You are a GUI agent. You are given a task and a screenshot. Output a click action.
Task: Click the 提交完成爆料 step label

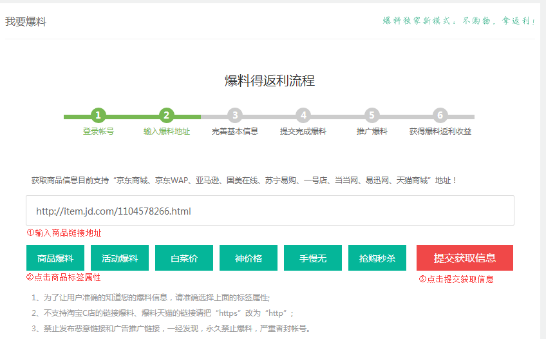tap(303, 131)
